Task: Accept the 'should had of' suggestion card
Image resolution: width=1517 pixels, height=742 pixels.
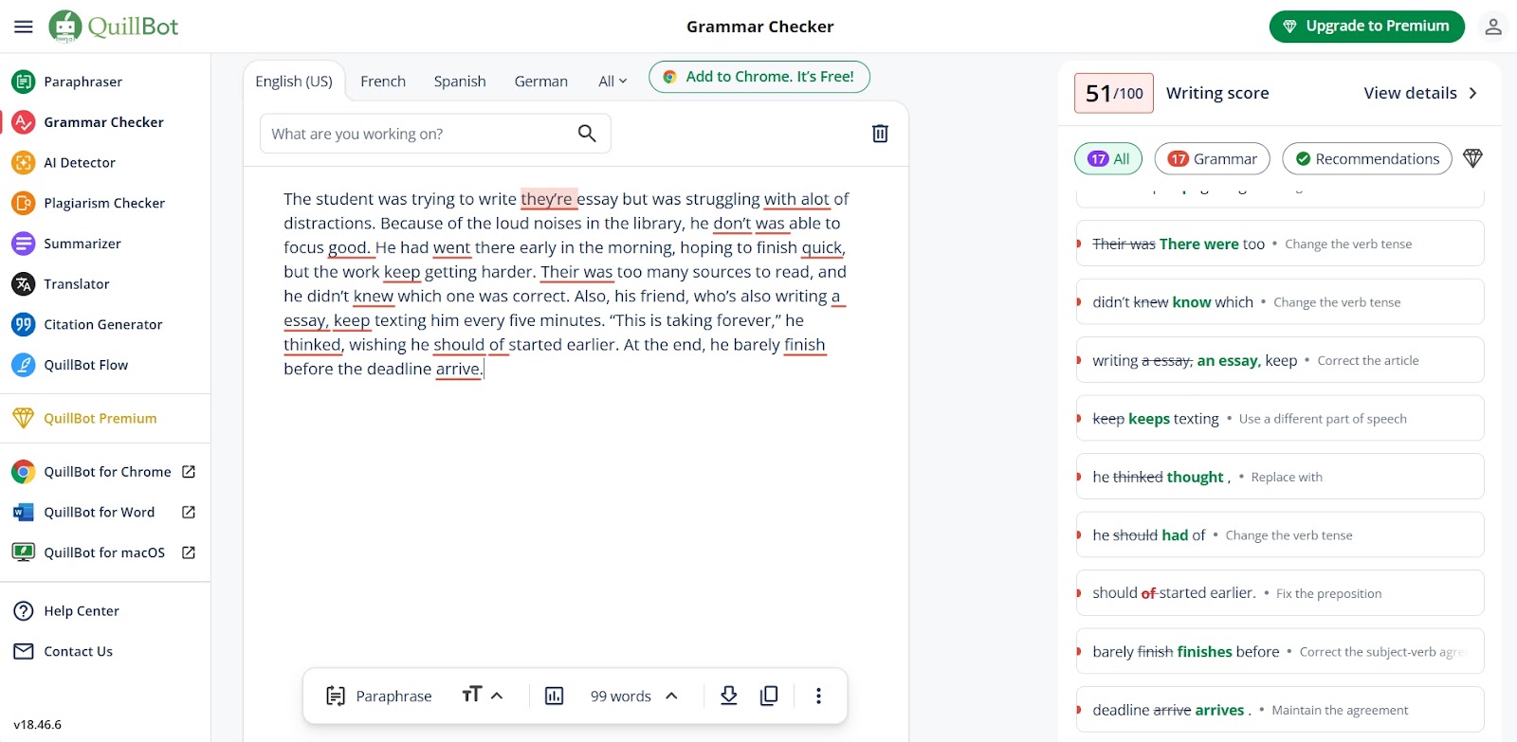Action: 1280,535
